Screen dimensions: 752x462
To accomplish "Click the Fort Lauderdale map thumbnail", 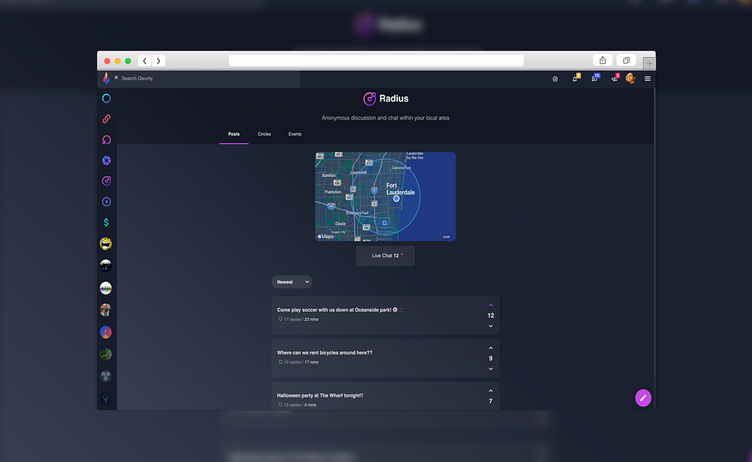I will click(385, 196).
